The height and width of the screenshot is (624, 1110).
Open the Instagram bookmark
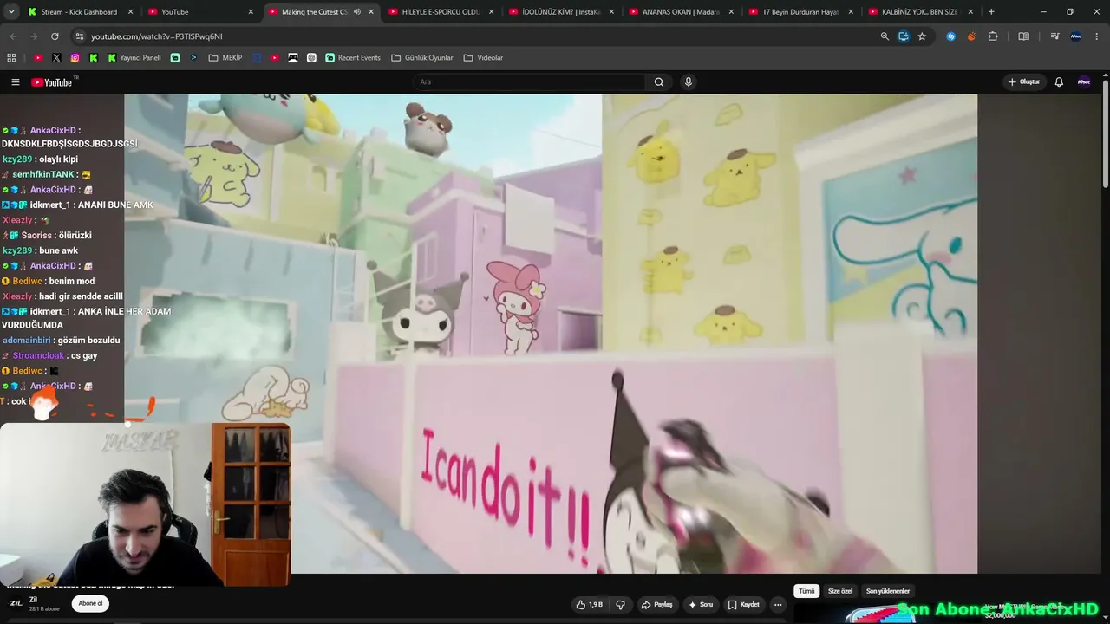coord(75,58)
